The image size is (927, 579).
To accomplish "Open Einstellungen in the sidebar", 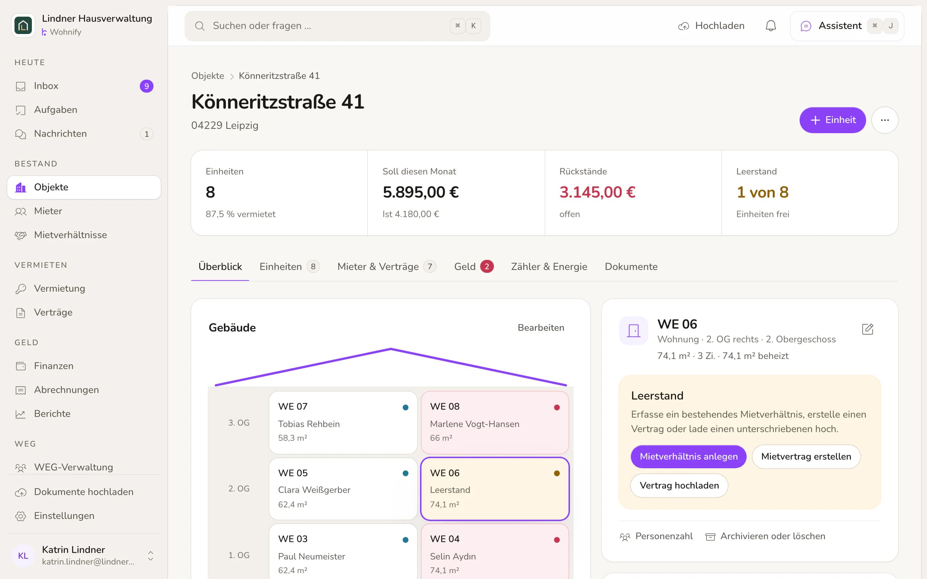I will point(84,516).
